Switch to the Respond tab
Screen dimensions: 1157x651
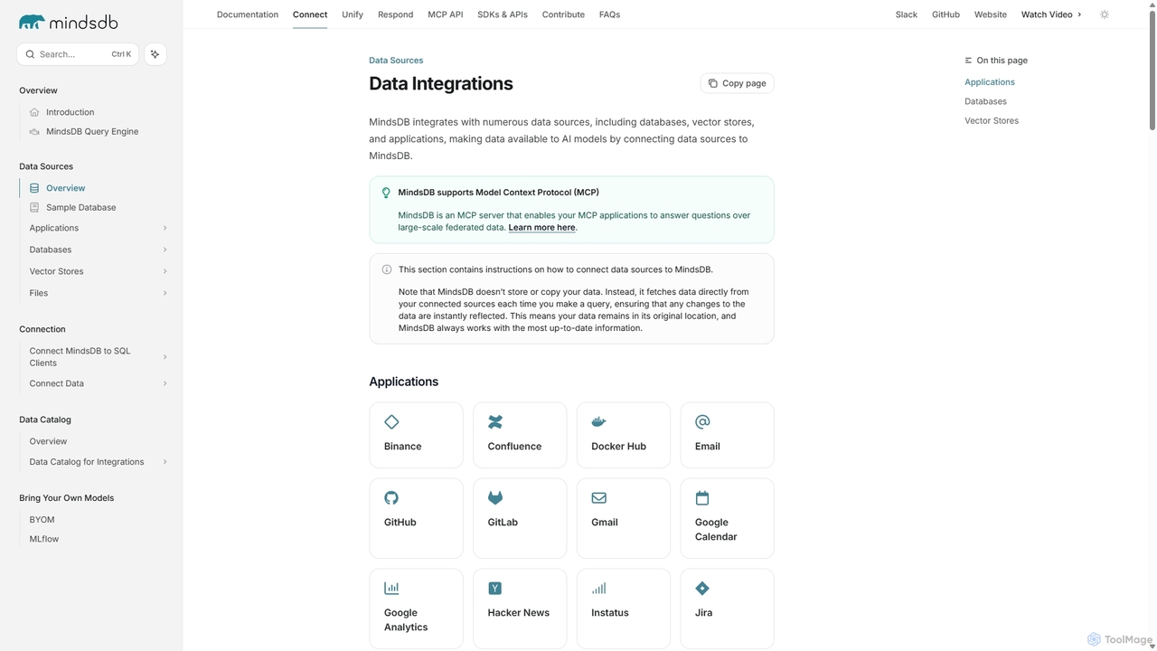coord(396,14)
